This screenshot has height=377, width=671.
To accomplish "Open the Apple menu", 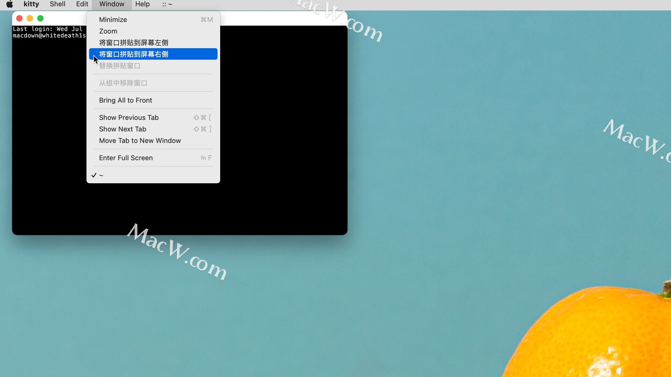I will point(10,4).
